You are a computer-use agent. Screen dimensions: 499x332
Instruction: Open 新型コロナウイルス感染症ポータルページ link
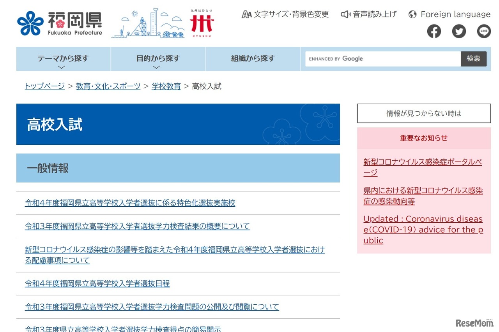click(423, 167)
